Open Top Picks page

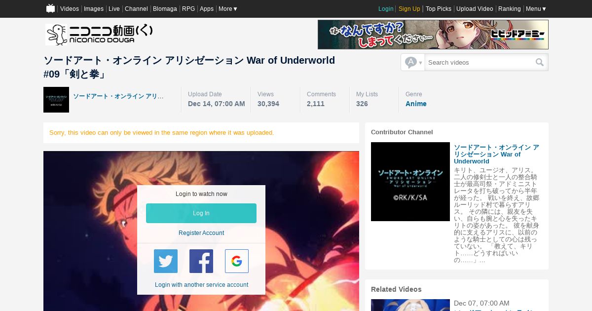[439, 9]
